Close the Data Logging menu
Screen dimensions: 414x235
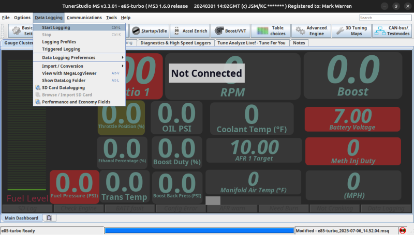click(x=49, y=18)
